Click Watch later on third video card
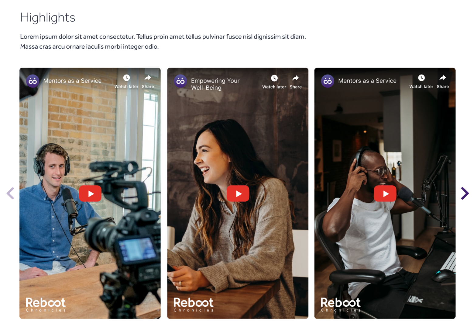Viewport: 474px width, 328px height. click(x=421, y=82)
